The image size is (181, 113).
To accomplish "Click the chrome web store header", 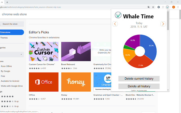I will pyautogui.click(x=14, y=14).
